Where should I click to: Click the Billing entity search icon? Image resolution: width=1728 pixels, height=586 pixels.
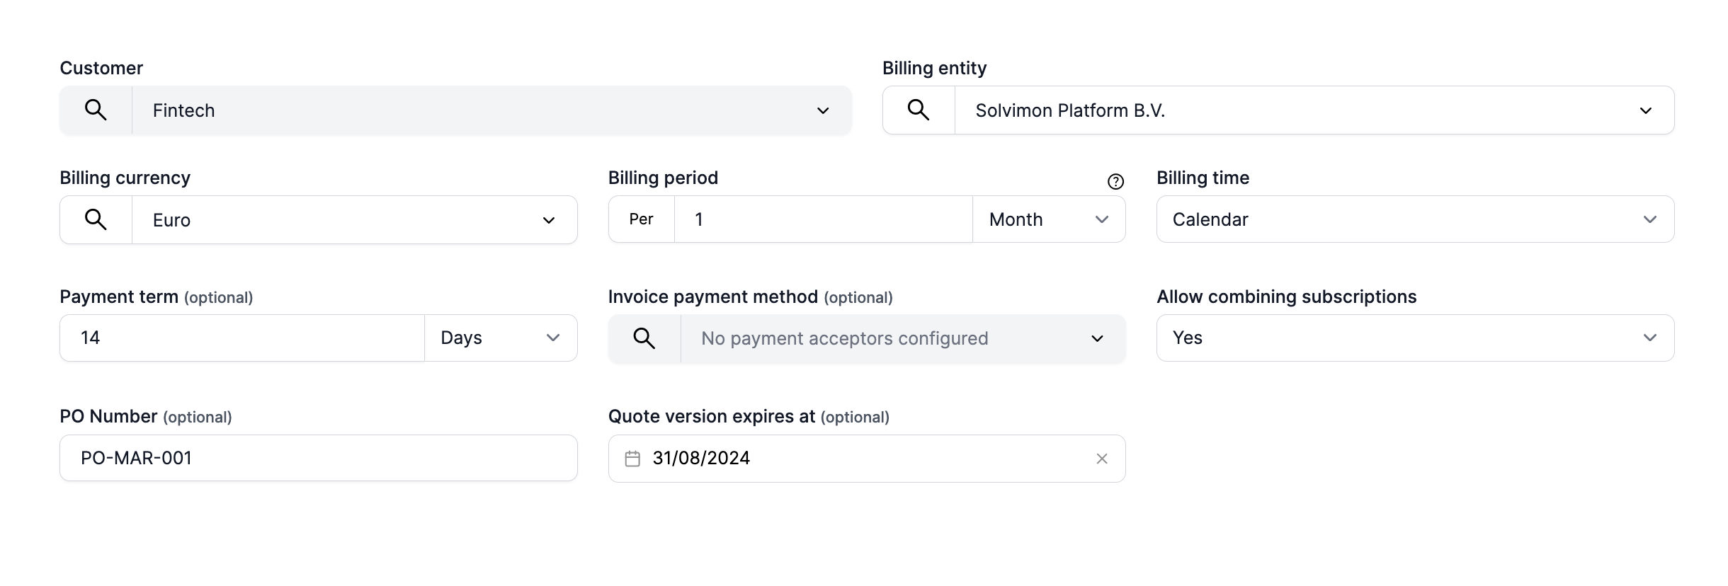(x=919, y=110)
